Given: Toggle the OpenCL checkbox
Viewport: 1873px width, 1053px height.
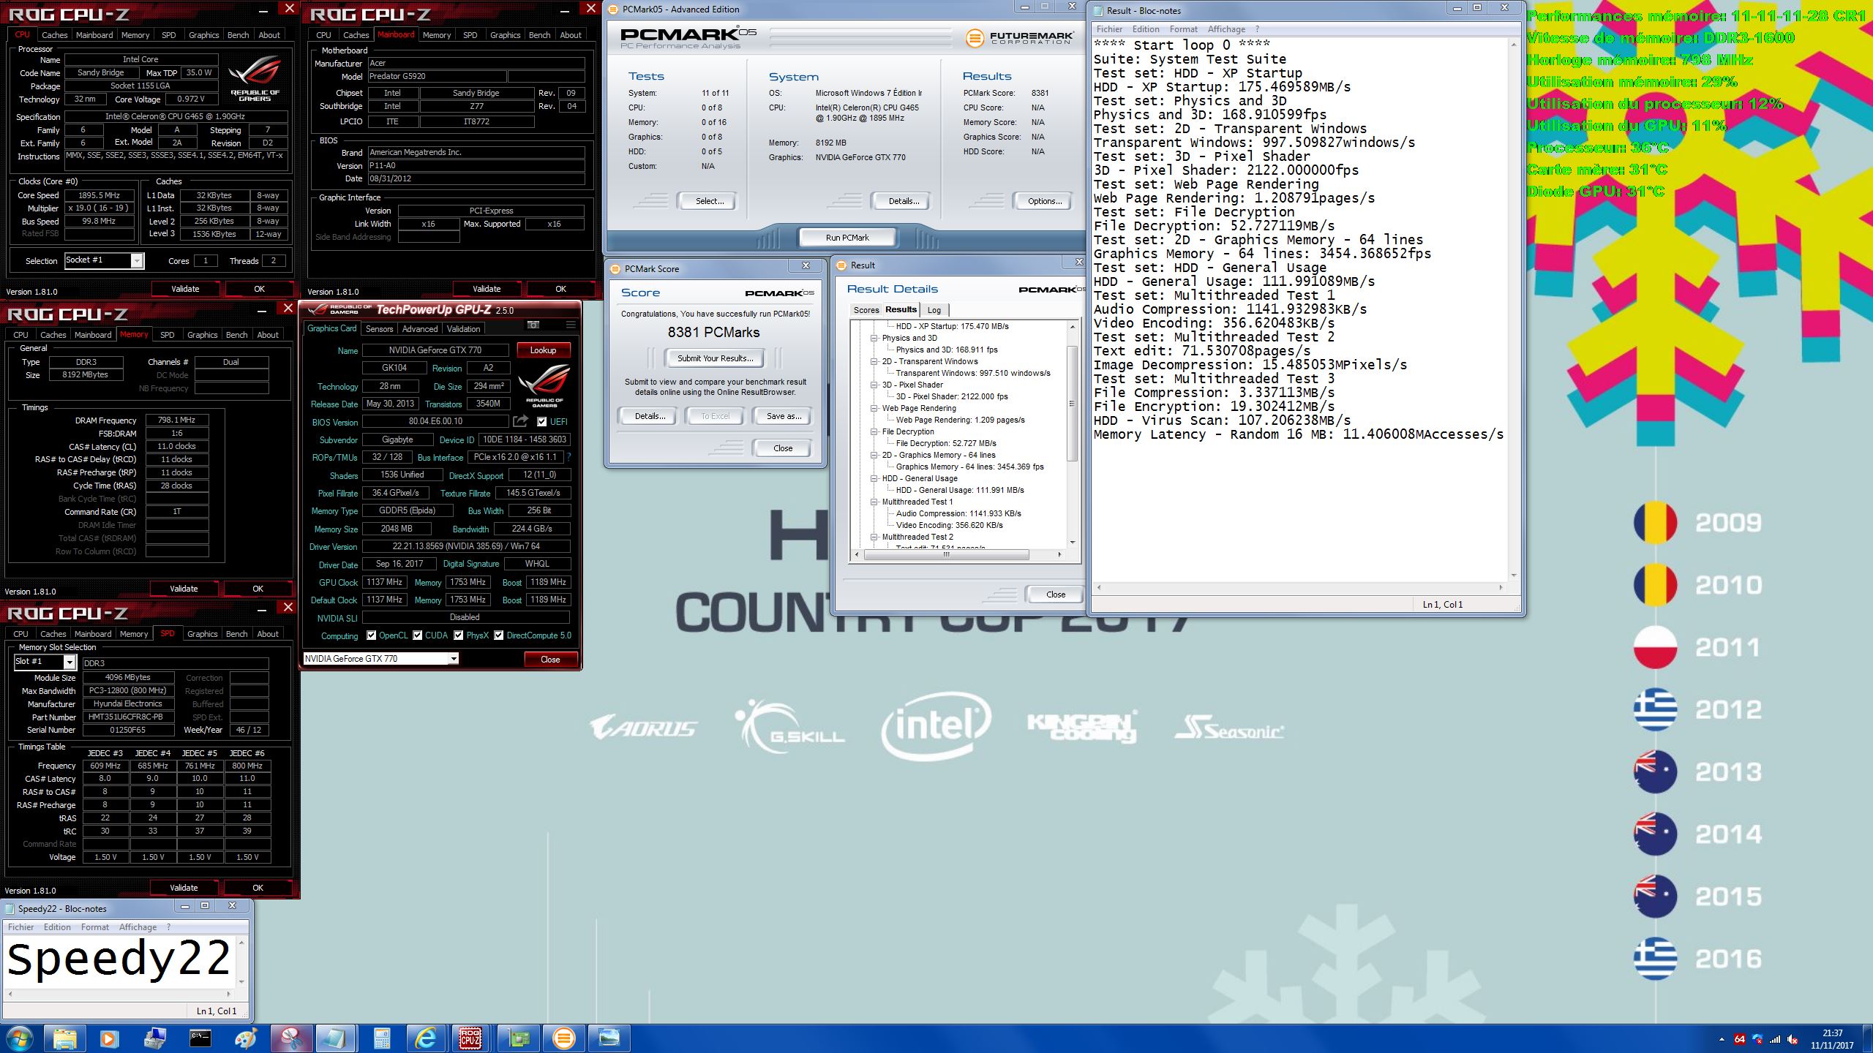Looking at the screenshot, I should [x=372, y=635].
